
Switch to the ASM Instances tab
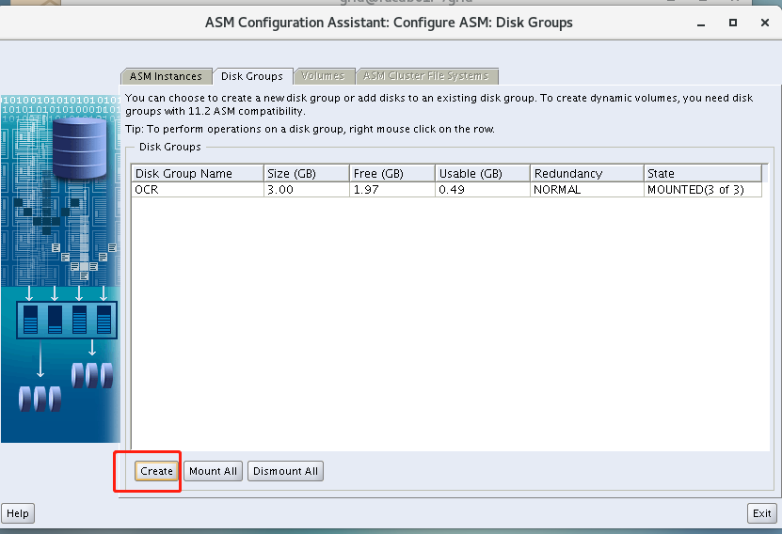pyautogui.click(x=166, y=76)
